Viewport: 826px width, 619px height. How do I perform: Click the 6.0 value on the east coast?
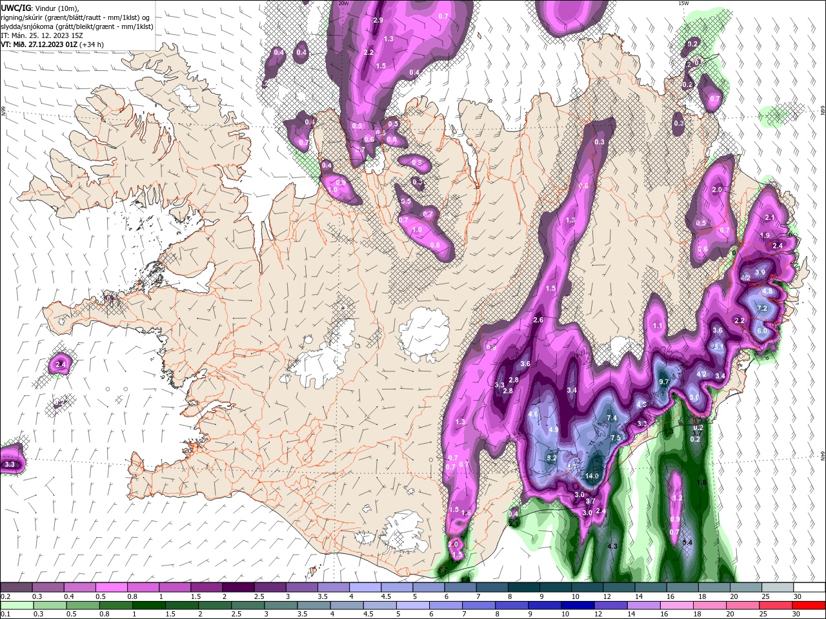[x=761, y=331]
